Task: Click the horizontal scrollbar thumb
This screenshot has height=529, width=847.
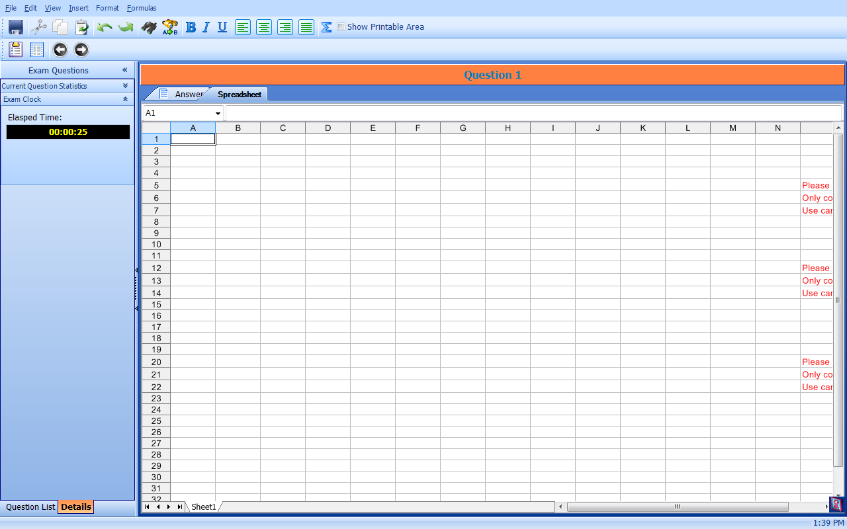Action: (677, 507)
